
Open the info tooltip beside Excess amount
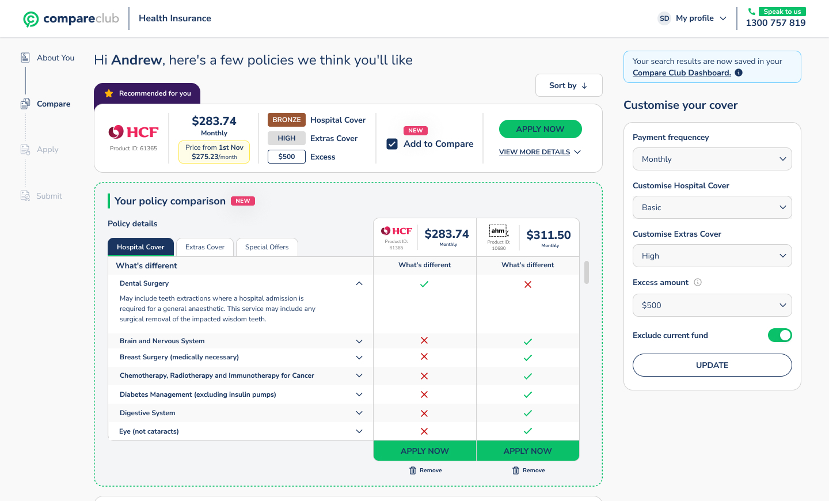click(x=698, y=282)
